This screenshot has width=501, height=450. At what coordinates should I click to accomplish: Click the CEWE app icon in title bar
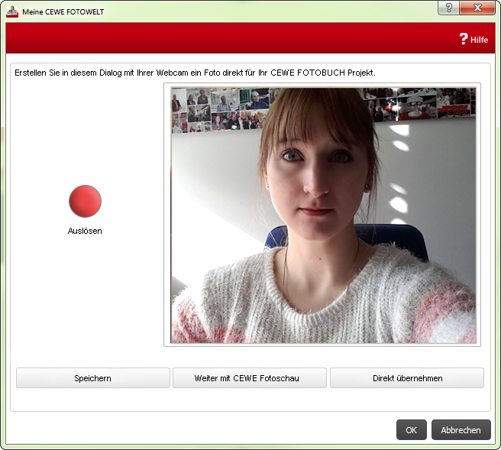[11, 11]
